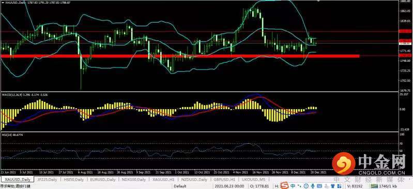Click the 6 Aug 2021 date label
Image resolution: width=413 pixels, height=189 pixels.
click(86, 173)
